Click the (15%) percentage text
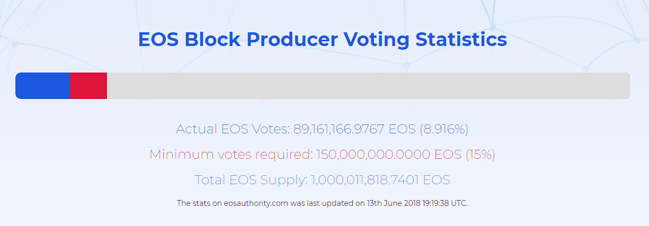Image resolution: width=649 pixels, height=226 pixels. (481, 155)
